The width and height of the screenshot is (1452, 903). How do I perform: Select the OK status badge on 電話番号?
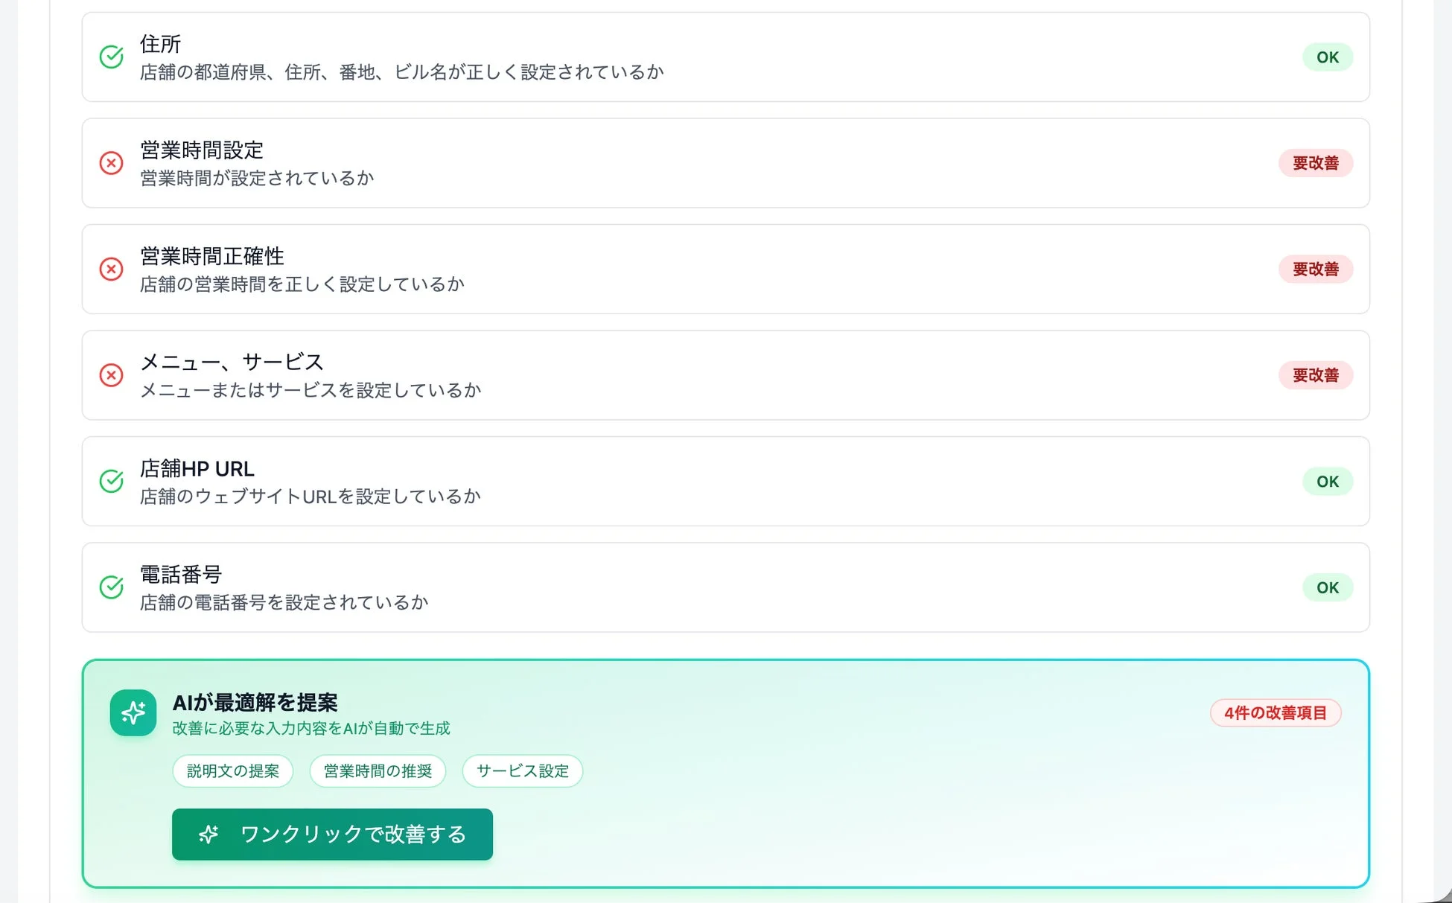[1327, 587]
